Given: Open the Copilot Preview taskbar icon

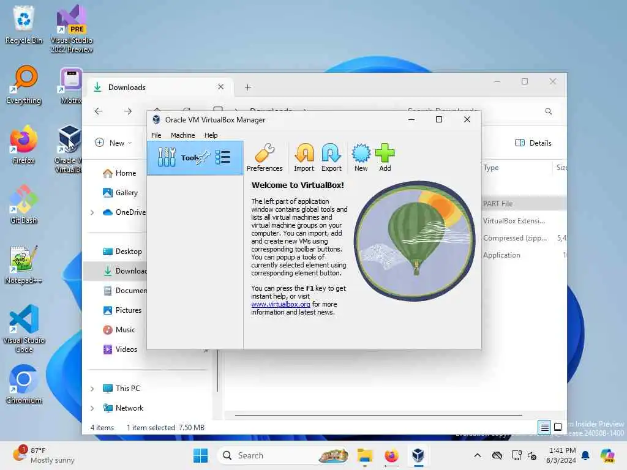Looking at the screenshot, I should (607, 455).
